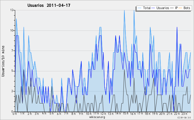The image size is (194, 120).
Task: Click the y-axis value 7
Action: (12, 51)
